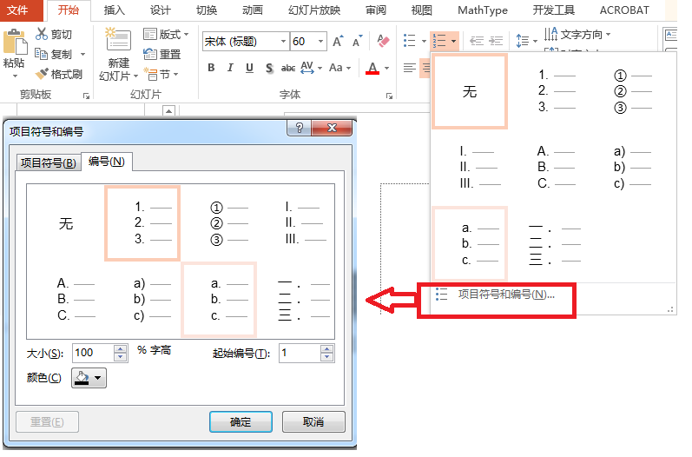
Task: Click the red font color A icon
Action: [372, 69]
